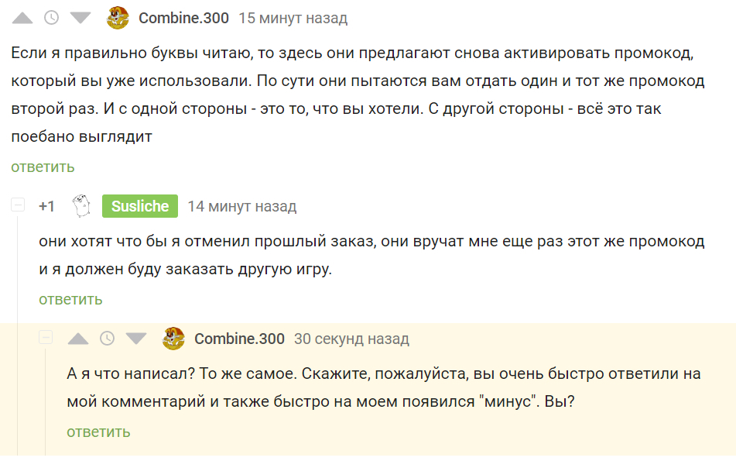Downvote the highlighted 30-second-old reply
736x461 pixels.
136,339
